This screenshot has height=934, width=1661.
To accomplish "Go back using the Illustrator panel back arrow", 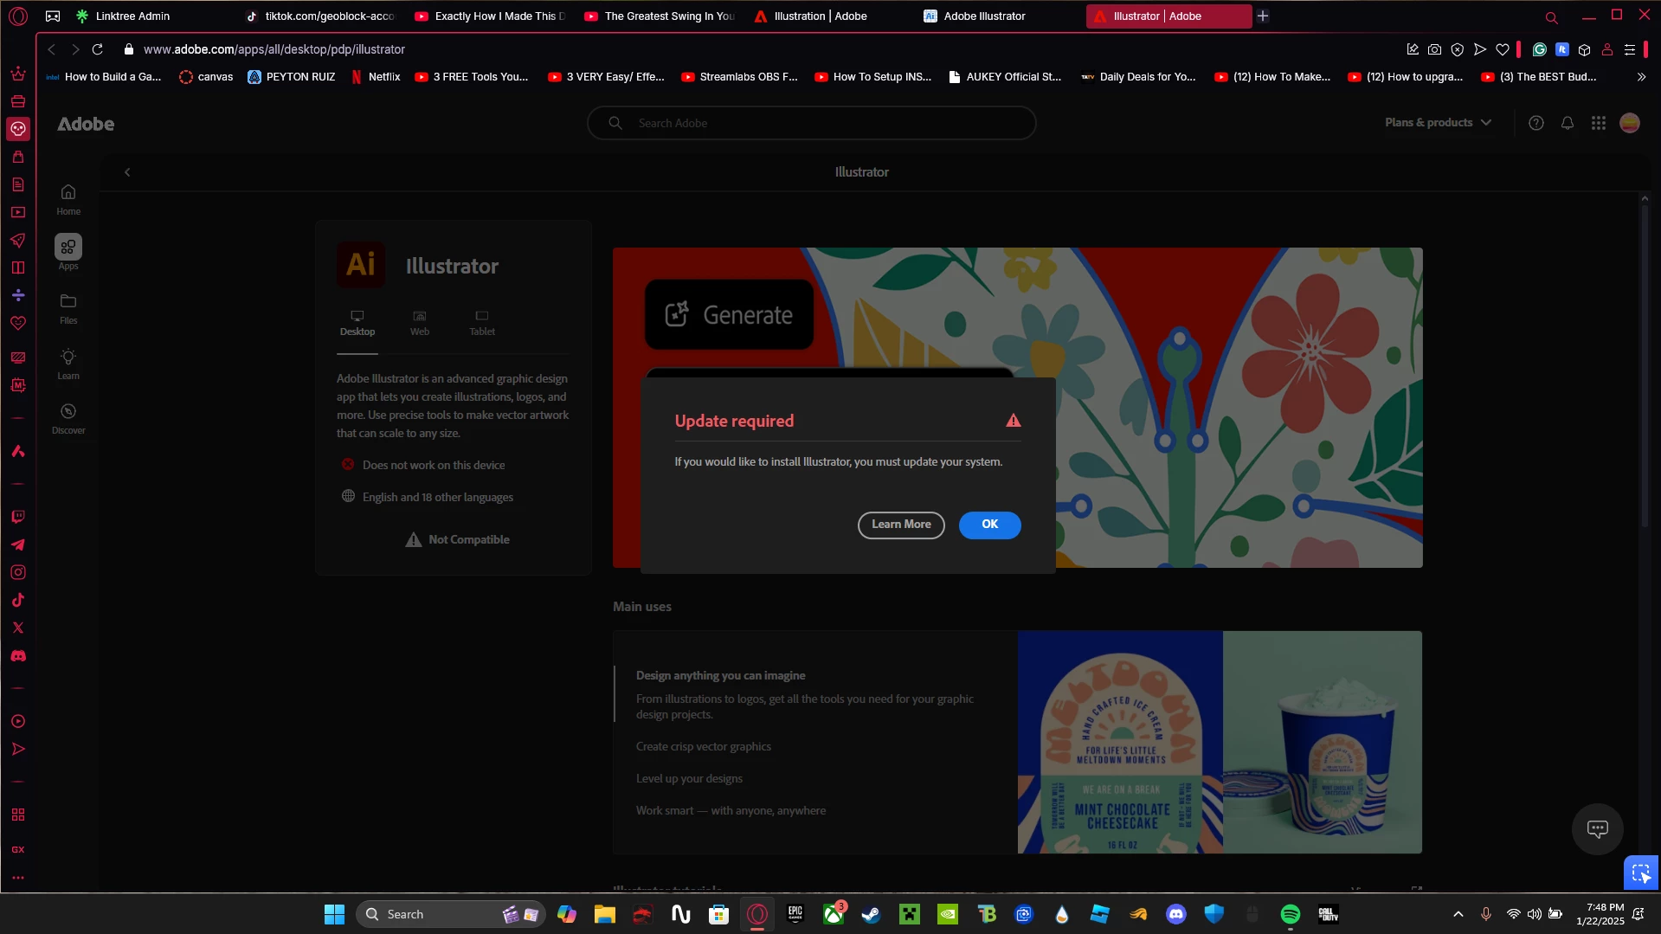I will [x=127, y=172].
